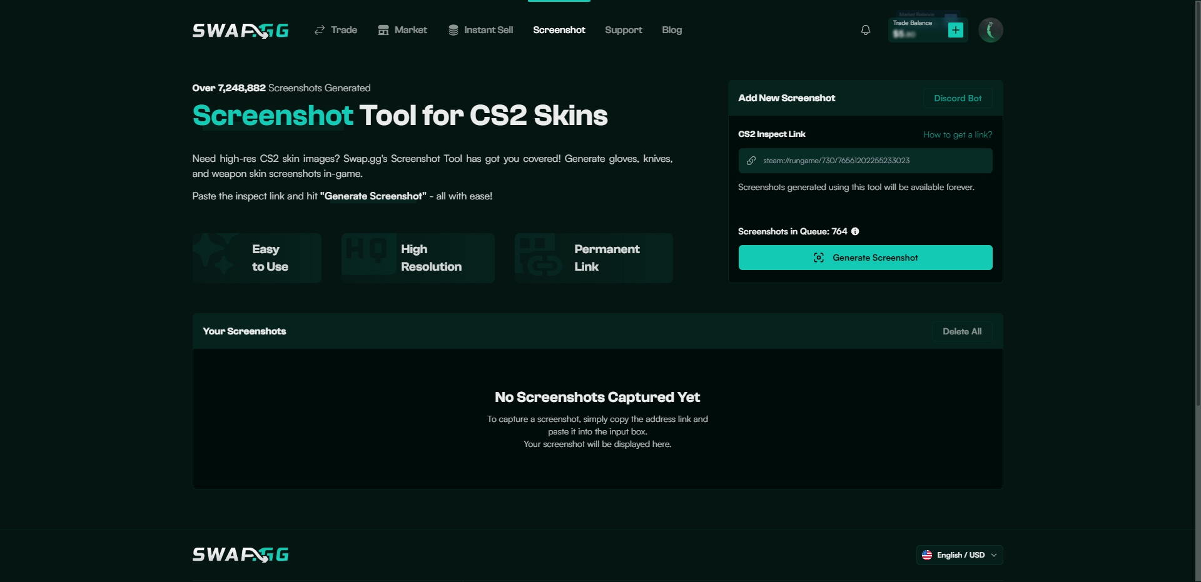Open the Blog page
Image resolution: width=1201 pixels, height=582 pixels.
[672, 30]
